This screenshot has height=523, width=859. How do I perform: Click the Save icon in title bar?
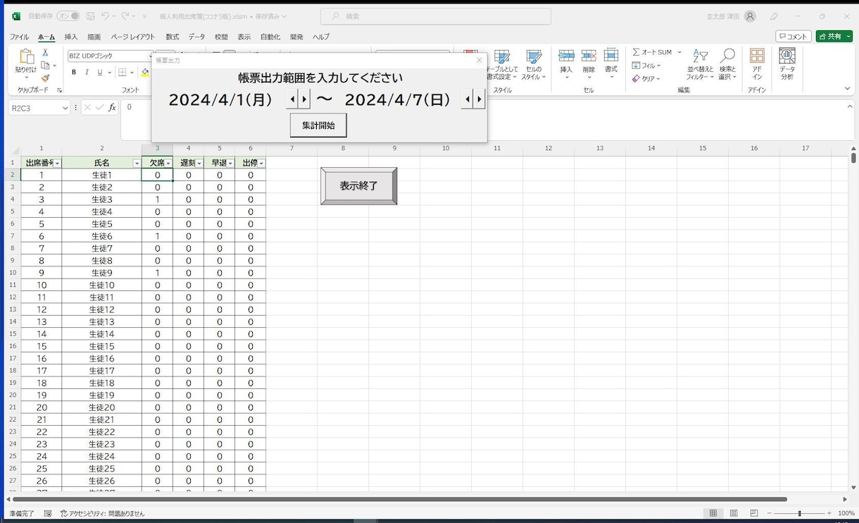pyautogui.click(x=90, y=16)
